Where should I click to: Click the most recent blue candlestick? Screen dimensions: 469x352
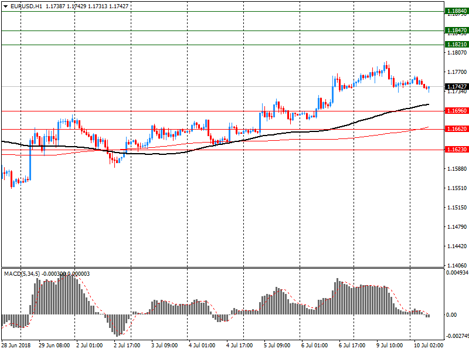429,89
